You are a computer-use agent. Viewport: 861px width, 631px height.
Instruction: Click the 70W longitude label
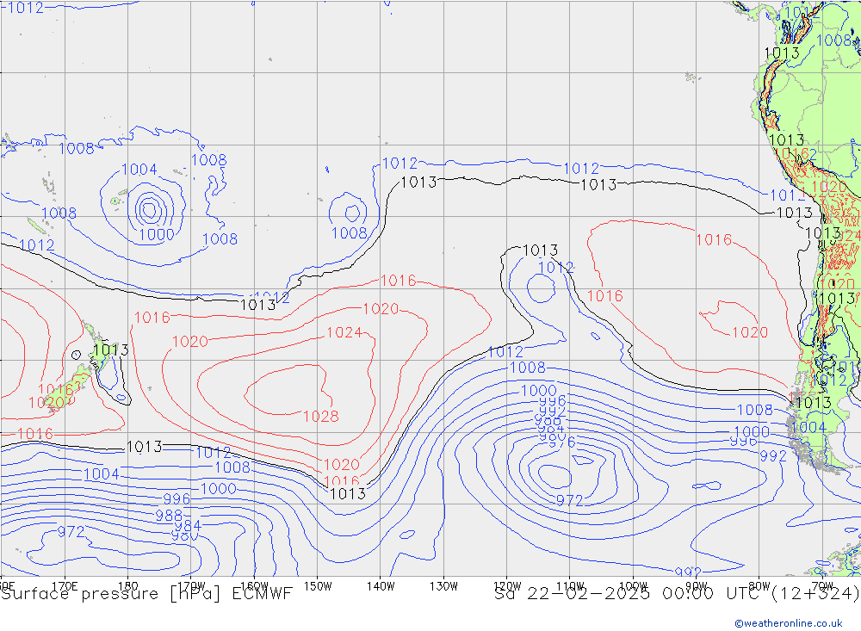coord(822,585)
